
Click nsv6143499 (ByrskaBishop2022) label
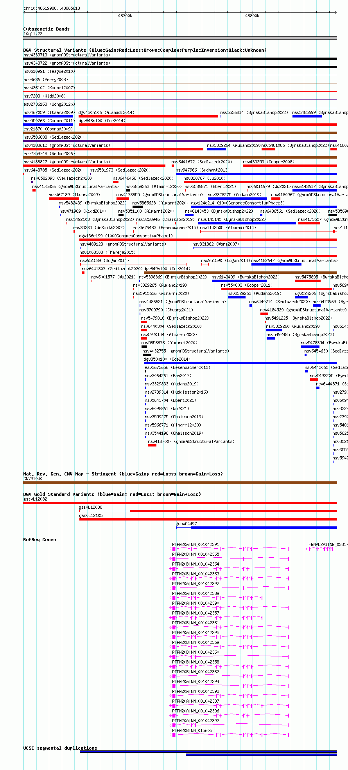point(246,277)
